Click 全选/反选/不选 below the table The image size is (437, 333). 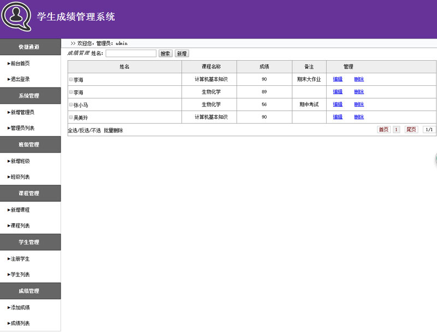84,131
